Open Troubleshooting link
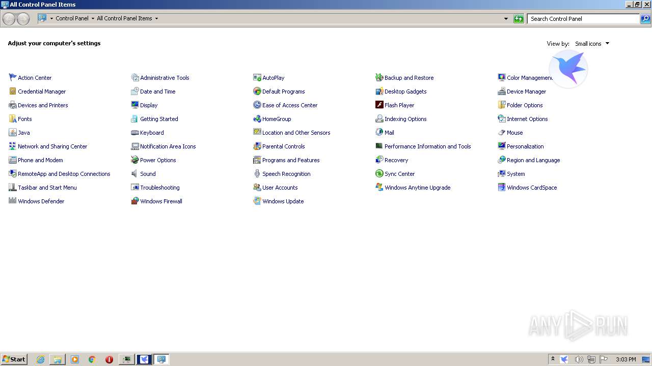This screenshot has width=652, height=366. (x=159, y=188)
